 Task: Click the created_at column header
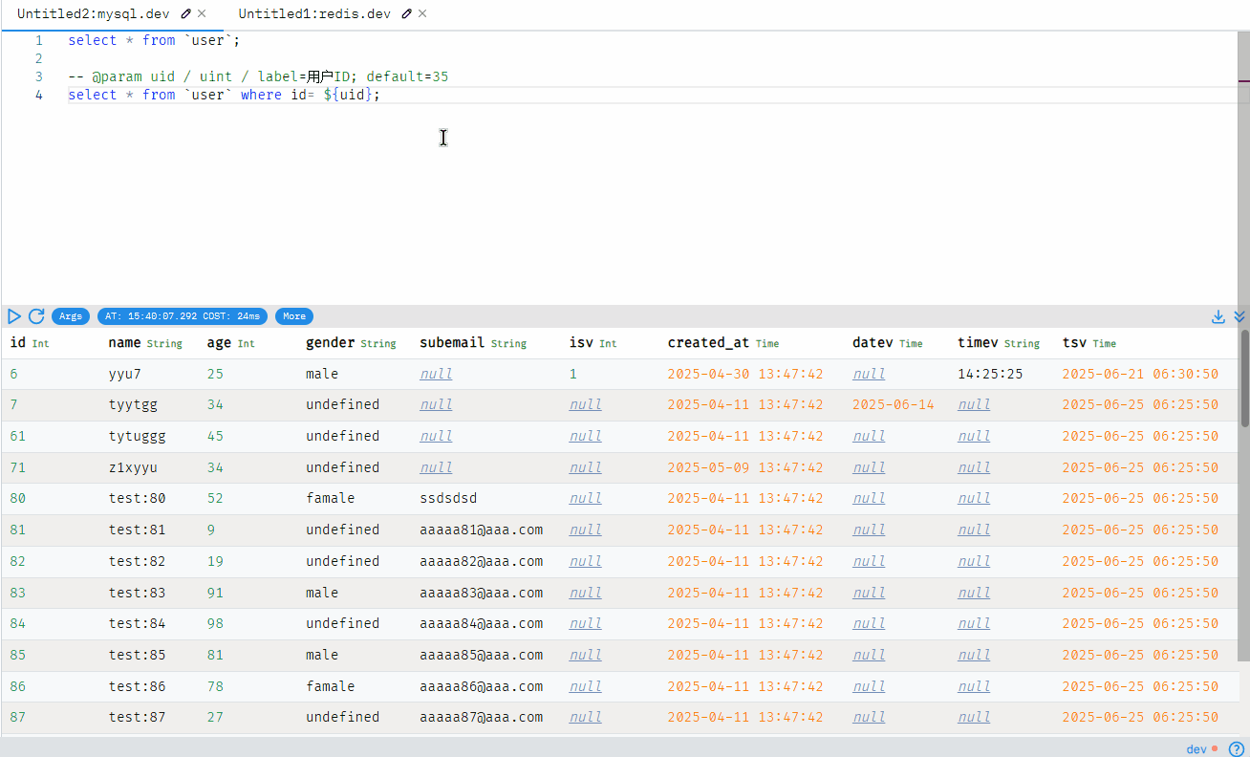(x=708, y=343)
